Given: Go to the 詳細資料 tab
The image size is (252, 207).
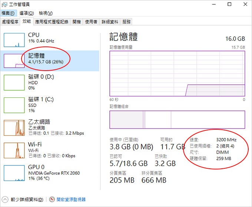Looking at the screenshot, I should [110, 22].
